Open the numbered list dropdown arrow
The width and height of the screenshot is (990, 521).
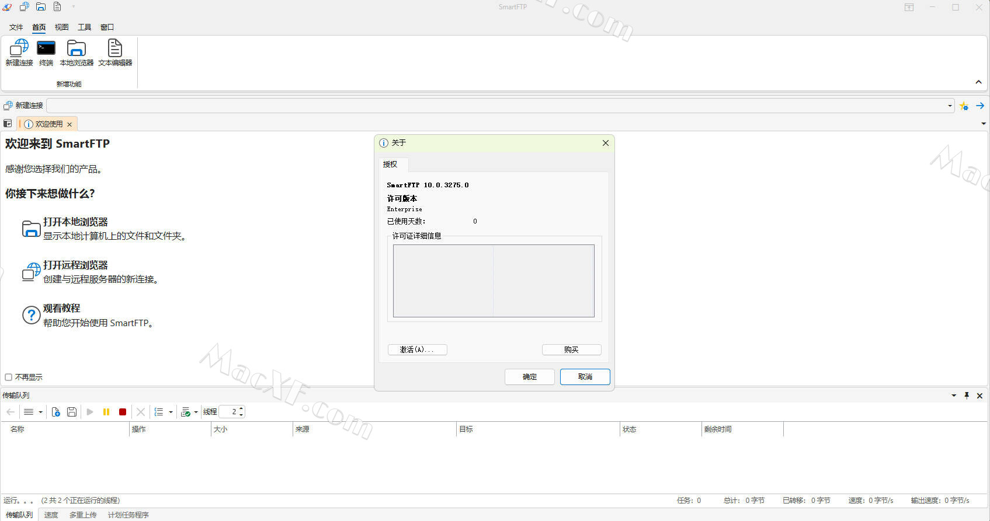click(171, 412)
